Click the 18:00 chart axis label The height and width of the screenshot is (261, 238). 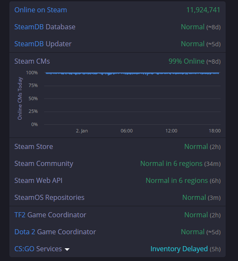coord(215,131)
